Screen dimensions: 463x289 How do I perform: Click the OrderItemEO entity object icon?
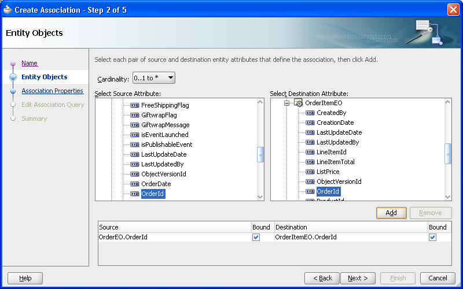coord(298,103)
